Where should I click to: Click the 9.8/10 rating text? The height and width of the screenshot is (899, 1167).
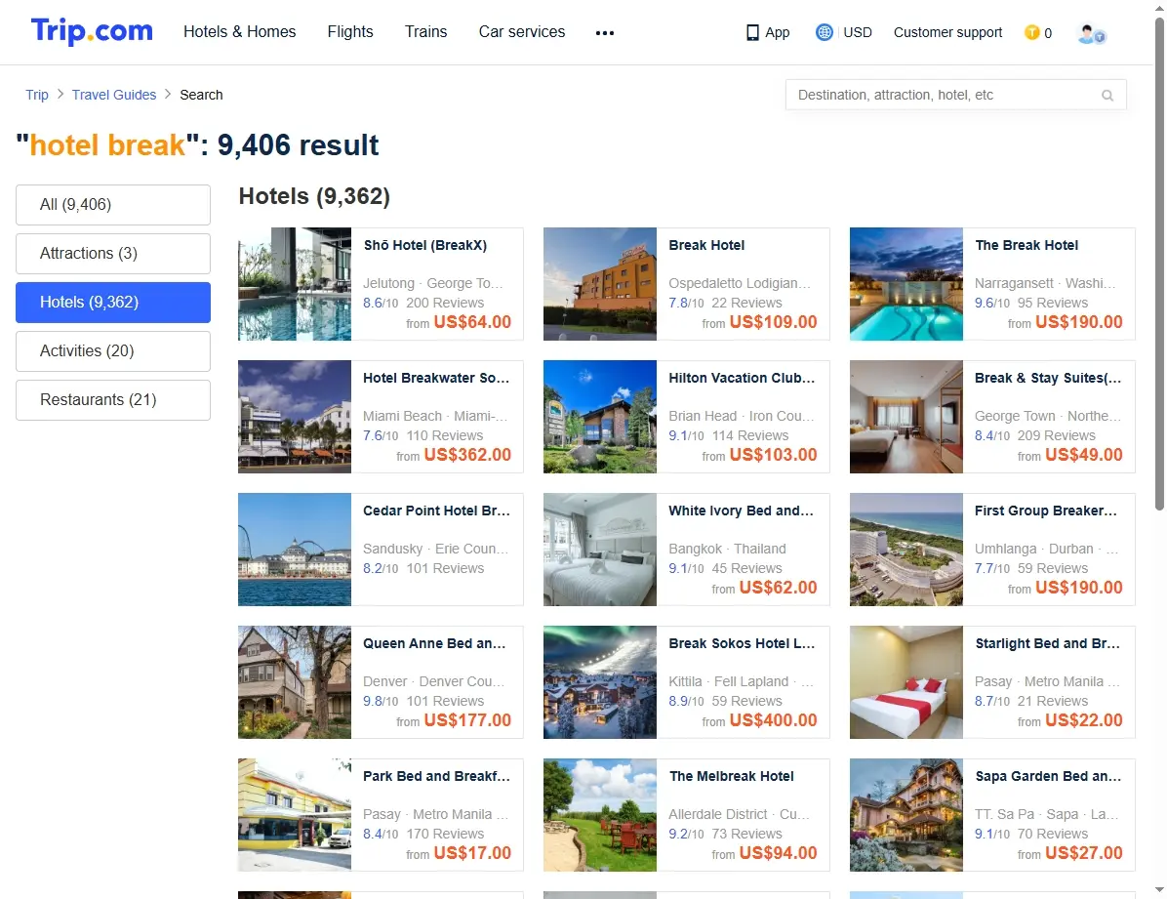[381, 701]
